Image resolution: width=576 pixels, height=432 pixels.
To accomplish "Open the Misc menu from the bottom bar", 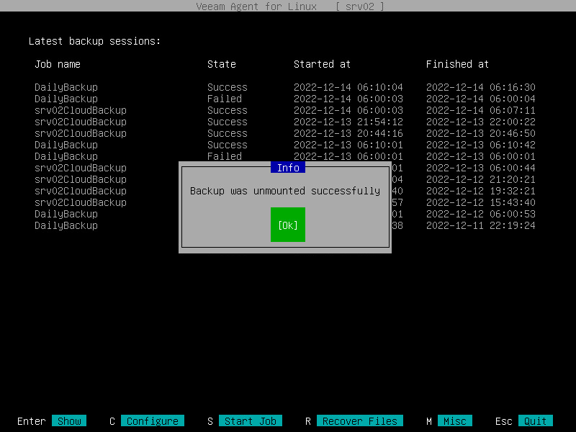I will pos(455,421).
